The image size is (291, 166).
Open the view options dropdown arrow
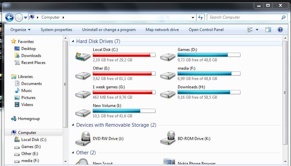click(x=257, y=30)
